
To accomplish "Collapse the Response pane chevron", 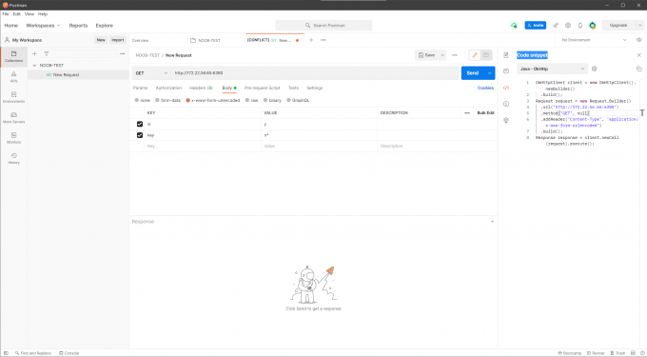I will tap(492, 222).
